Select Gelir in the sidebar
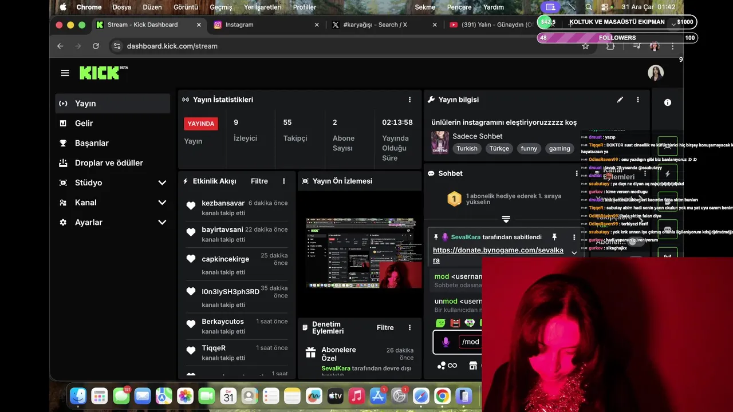 [113, 123]
